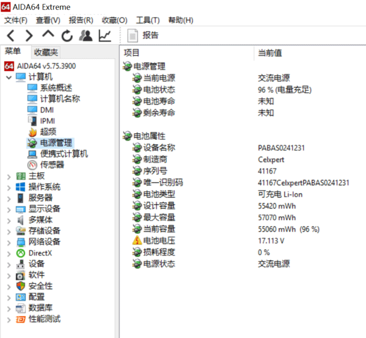The height and width of the screenshot is (338, 366).
Task: Click the Back navigation arrow
Action: (11, 36)
